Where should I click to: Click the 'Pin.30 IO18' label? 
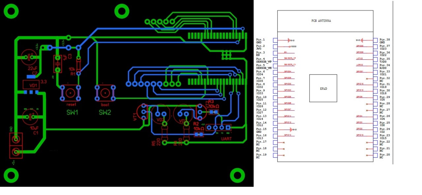[x=385, y=92]
